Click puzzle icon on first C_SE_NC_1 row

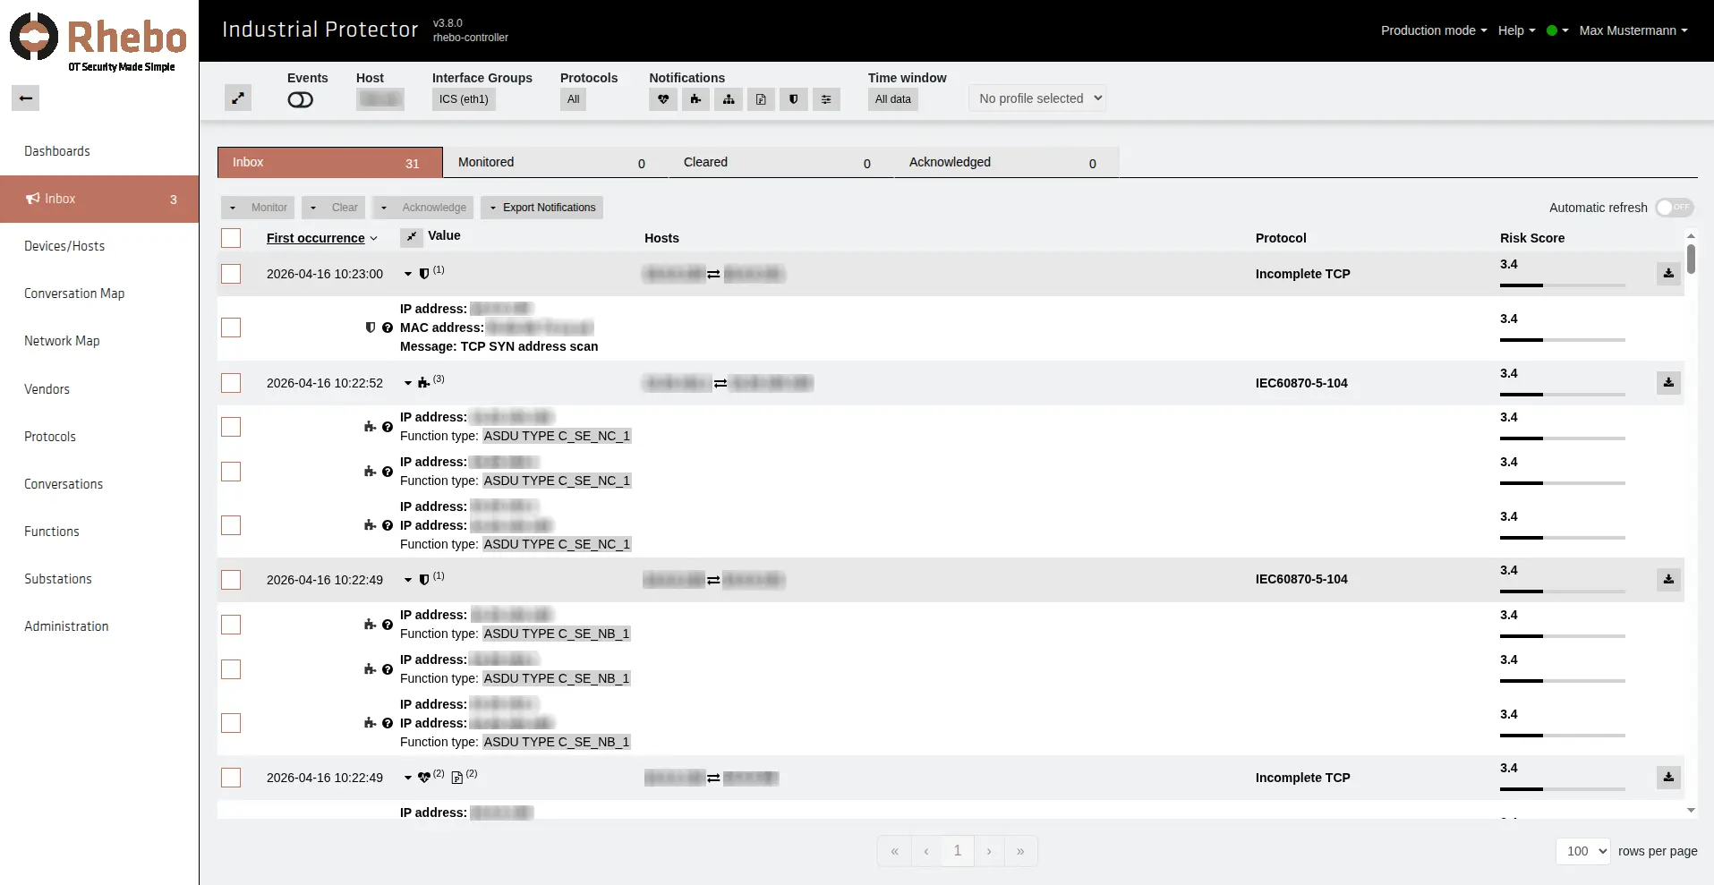pos(370,427)
